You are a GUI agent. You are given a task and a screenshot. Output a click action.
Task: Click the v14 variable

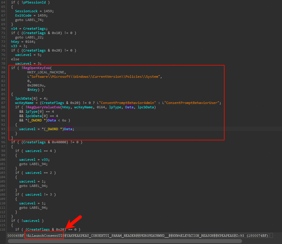pos(14,29)
